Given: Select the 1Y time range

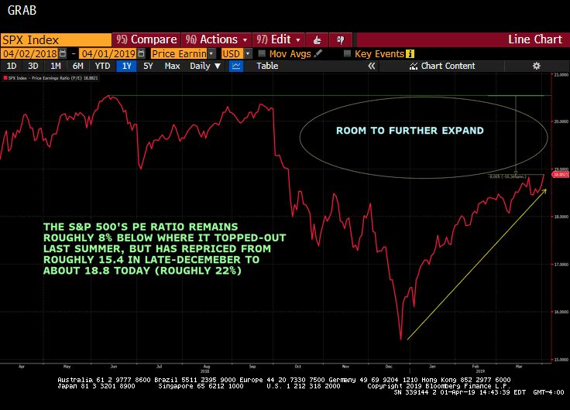Looking at the screenshot, I should (x=126, y=66).
